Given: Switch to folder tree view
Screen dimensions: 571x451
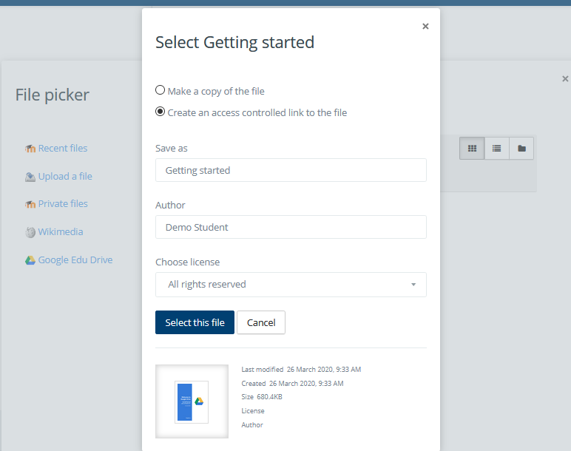Looking at the screenshot, I should coord(521,149).
